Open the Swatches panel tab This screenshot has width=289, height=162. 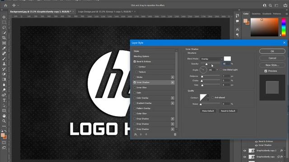coord(256,14)
